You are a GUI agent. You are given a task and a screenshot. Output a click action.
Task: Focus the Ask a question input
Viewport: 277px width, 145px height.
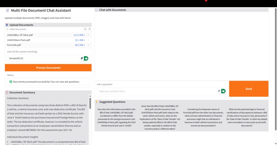[162, 91]
